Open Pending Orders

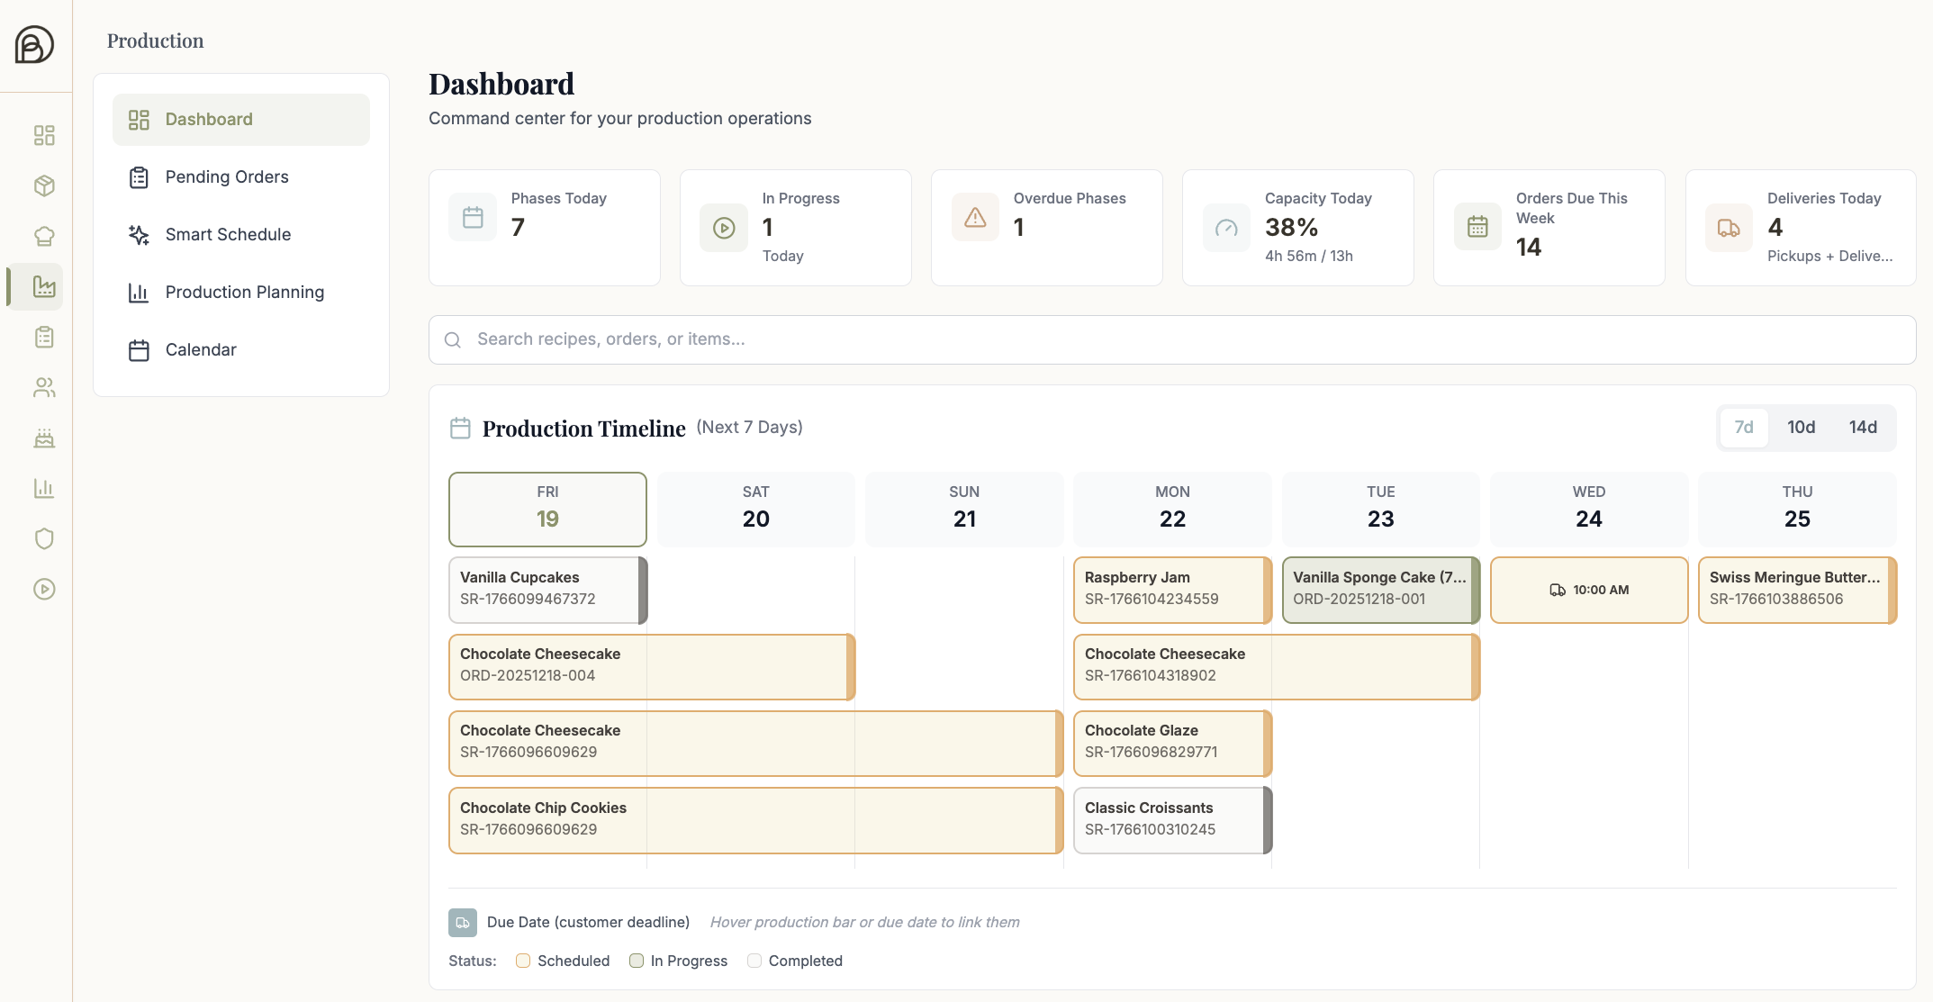tap(226, 176)
